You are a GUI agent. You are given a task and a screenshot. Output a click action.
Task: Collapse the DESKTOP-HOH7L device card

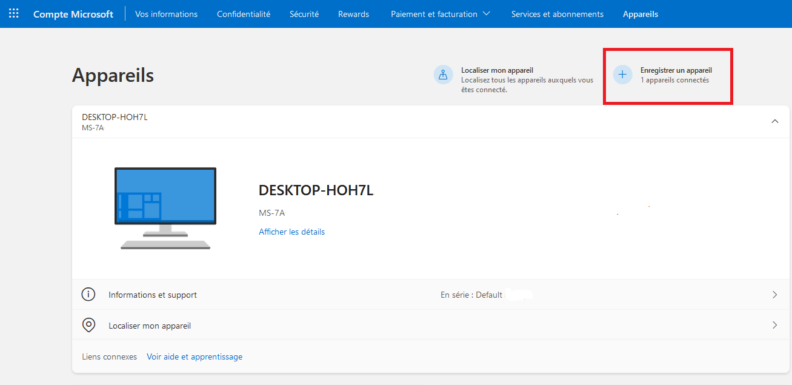(x=774, y=121)
